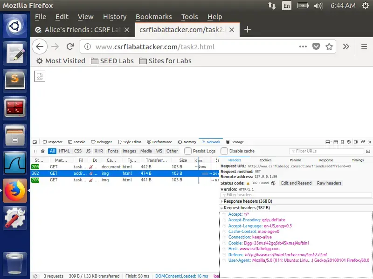The width and height of the screenshot is (373, 279).
Task: Open the Sites for Labs folder
Action: (x=166, y=61)
